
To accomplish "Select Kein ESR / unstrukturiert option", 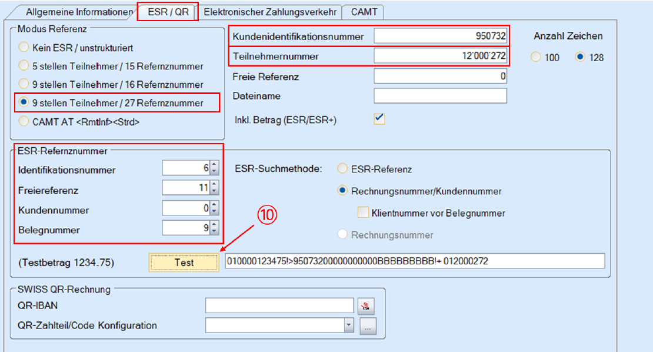I will tap(75, 48).
